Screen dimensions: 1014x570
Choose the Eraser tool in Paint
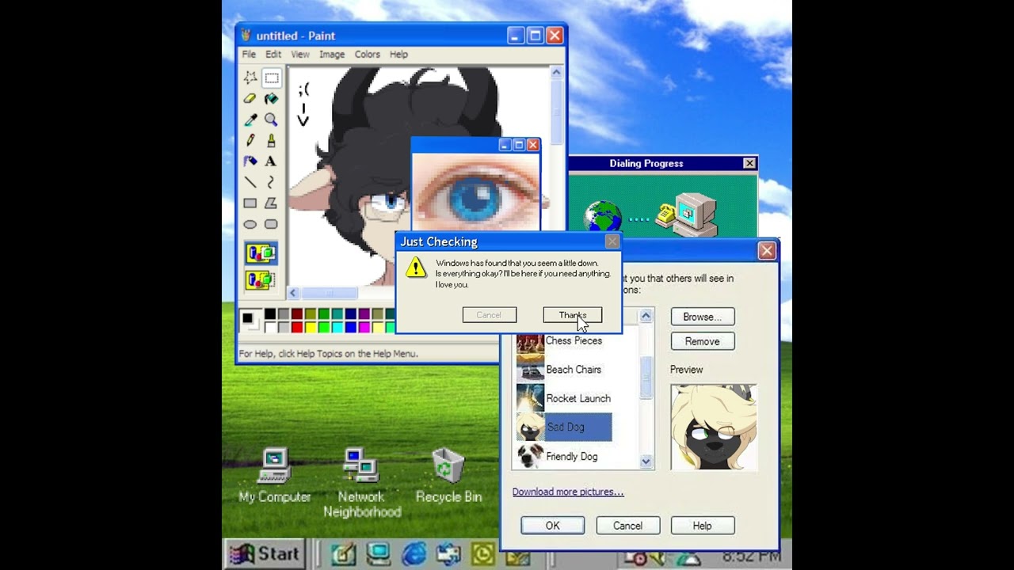pos(250,99)
